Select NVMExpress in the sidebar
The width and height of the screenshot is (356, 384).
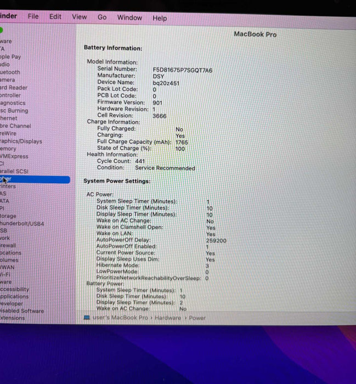pyautogui.click(x=14, y=156)
